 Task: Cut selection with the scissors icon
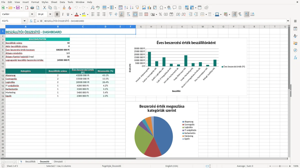pyautogui.click(x=44, y=8)
